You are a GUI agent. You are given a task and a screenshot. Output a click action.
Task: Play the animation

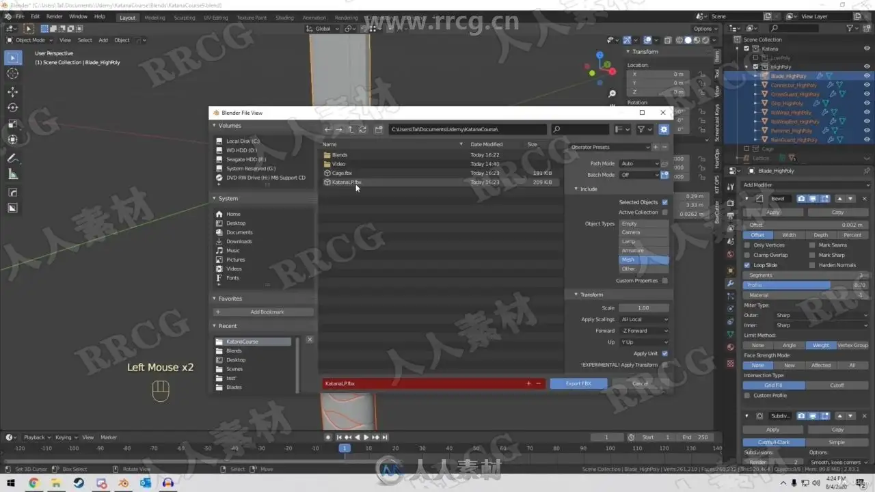pos(366,437)
